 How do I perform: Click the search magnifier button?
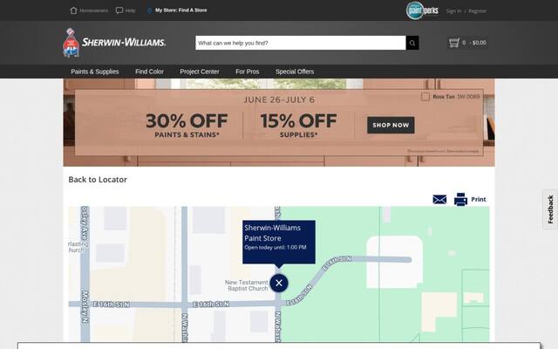pos(412,43)
